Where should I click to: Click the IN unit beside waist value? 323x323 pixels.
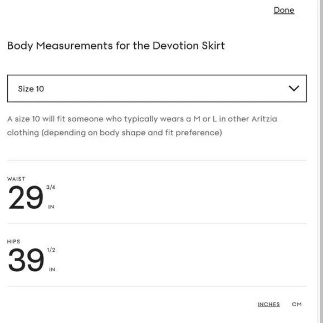(51, 207)
